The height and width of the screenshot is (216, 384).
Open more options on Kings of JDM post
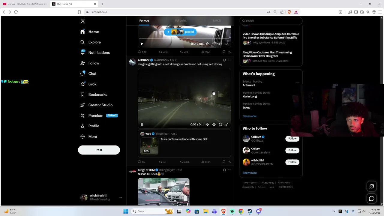(x=229, y=170)
